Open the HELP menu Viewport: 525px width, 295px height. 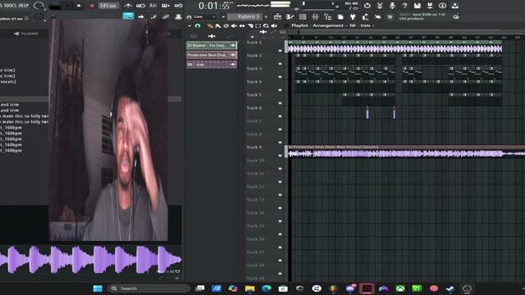point(23,6)
